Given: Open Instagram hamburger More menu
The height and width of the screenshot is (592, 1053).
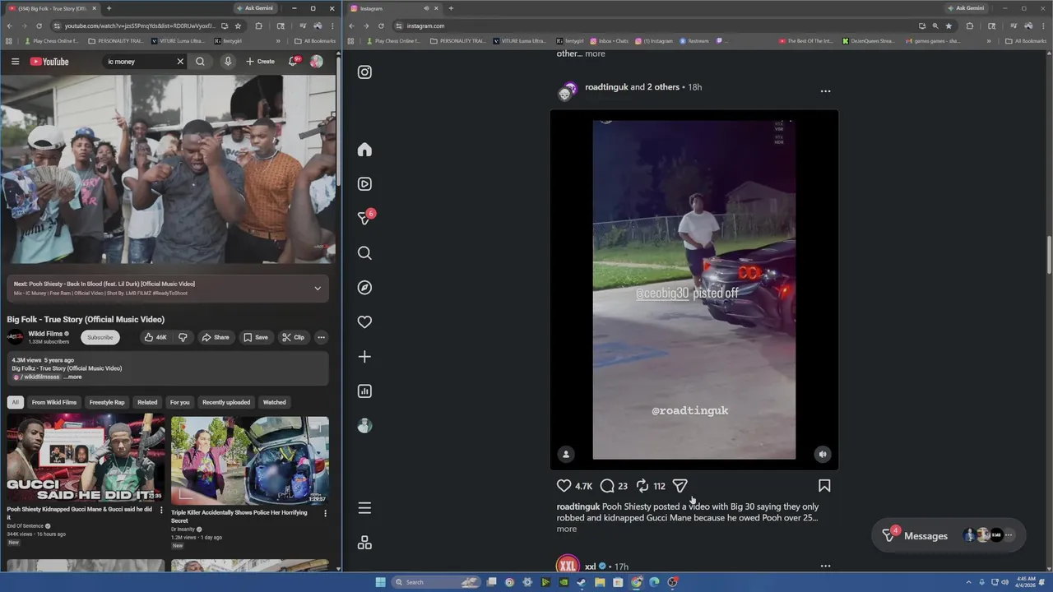Looking at the screenshot, I should point(364,508).
